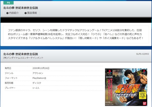Click the format value PlayStation®
This screenshot has width=152, height=107.
[x=39, y=78]
